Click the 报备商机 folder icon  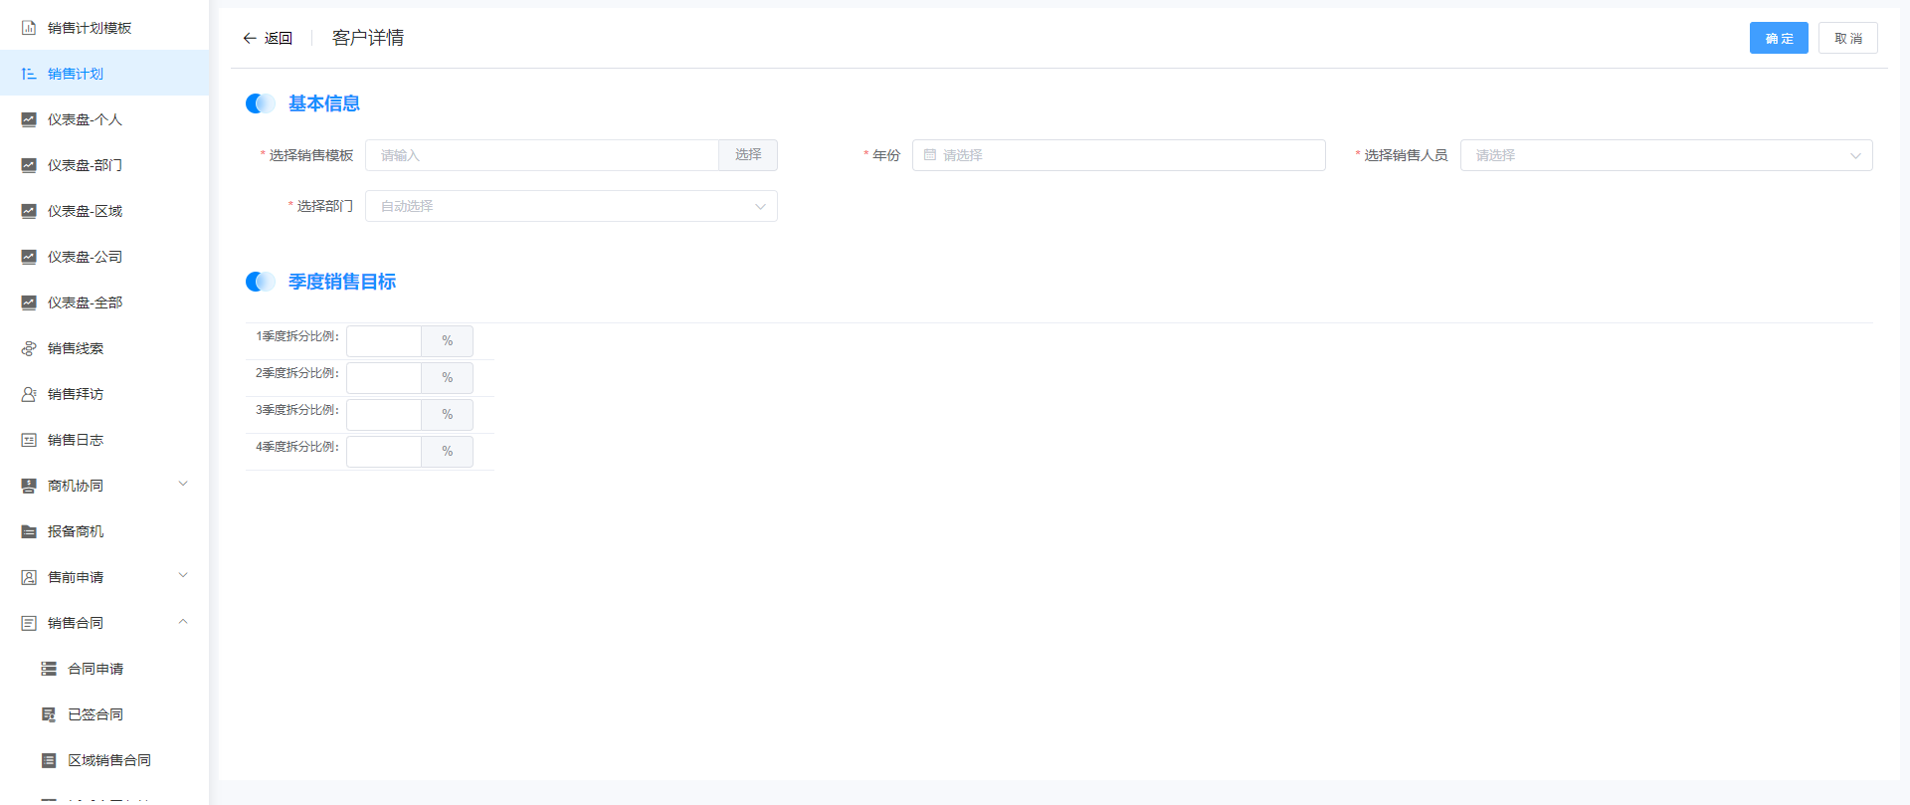(29, 531)
